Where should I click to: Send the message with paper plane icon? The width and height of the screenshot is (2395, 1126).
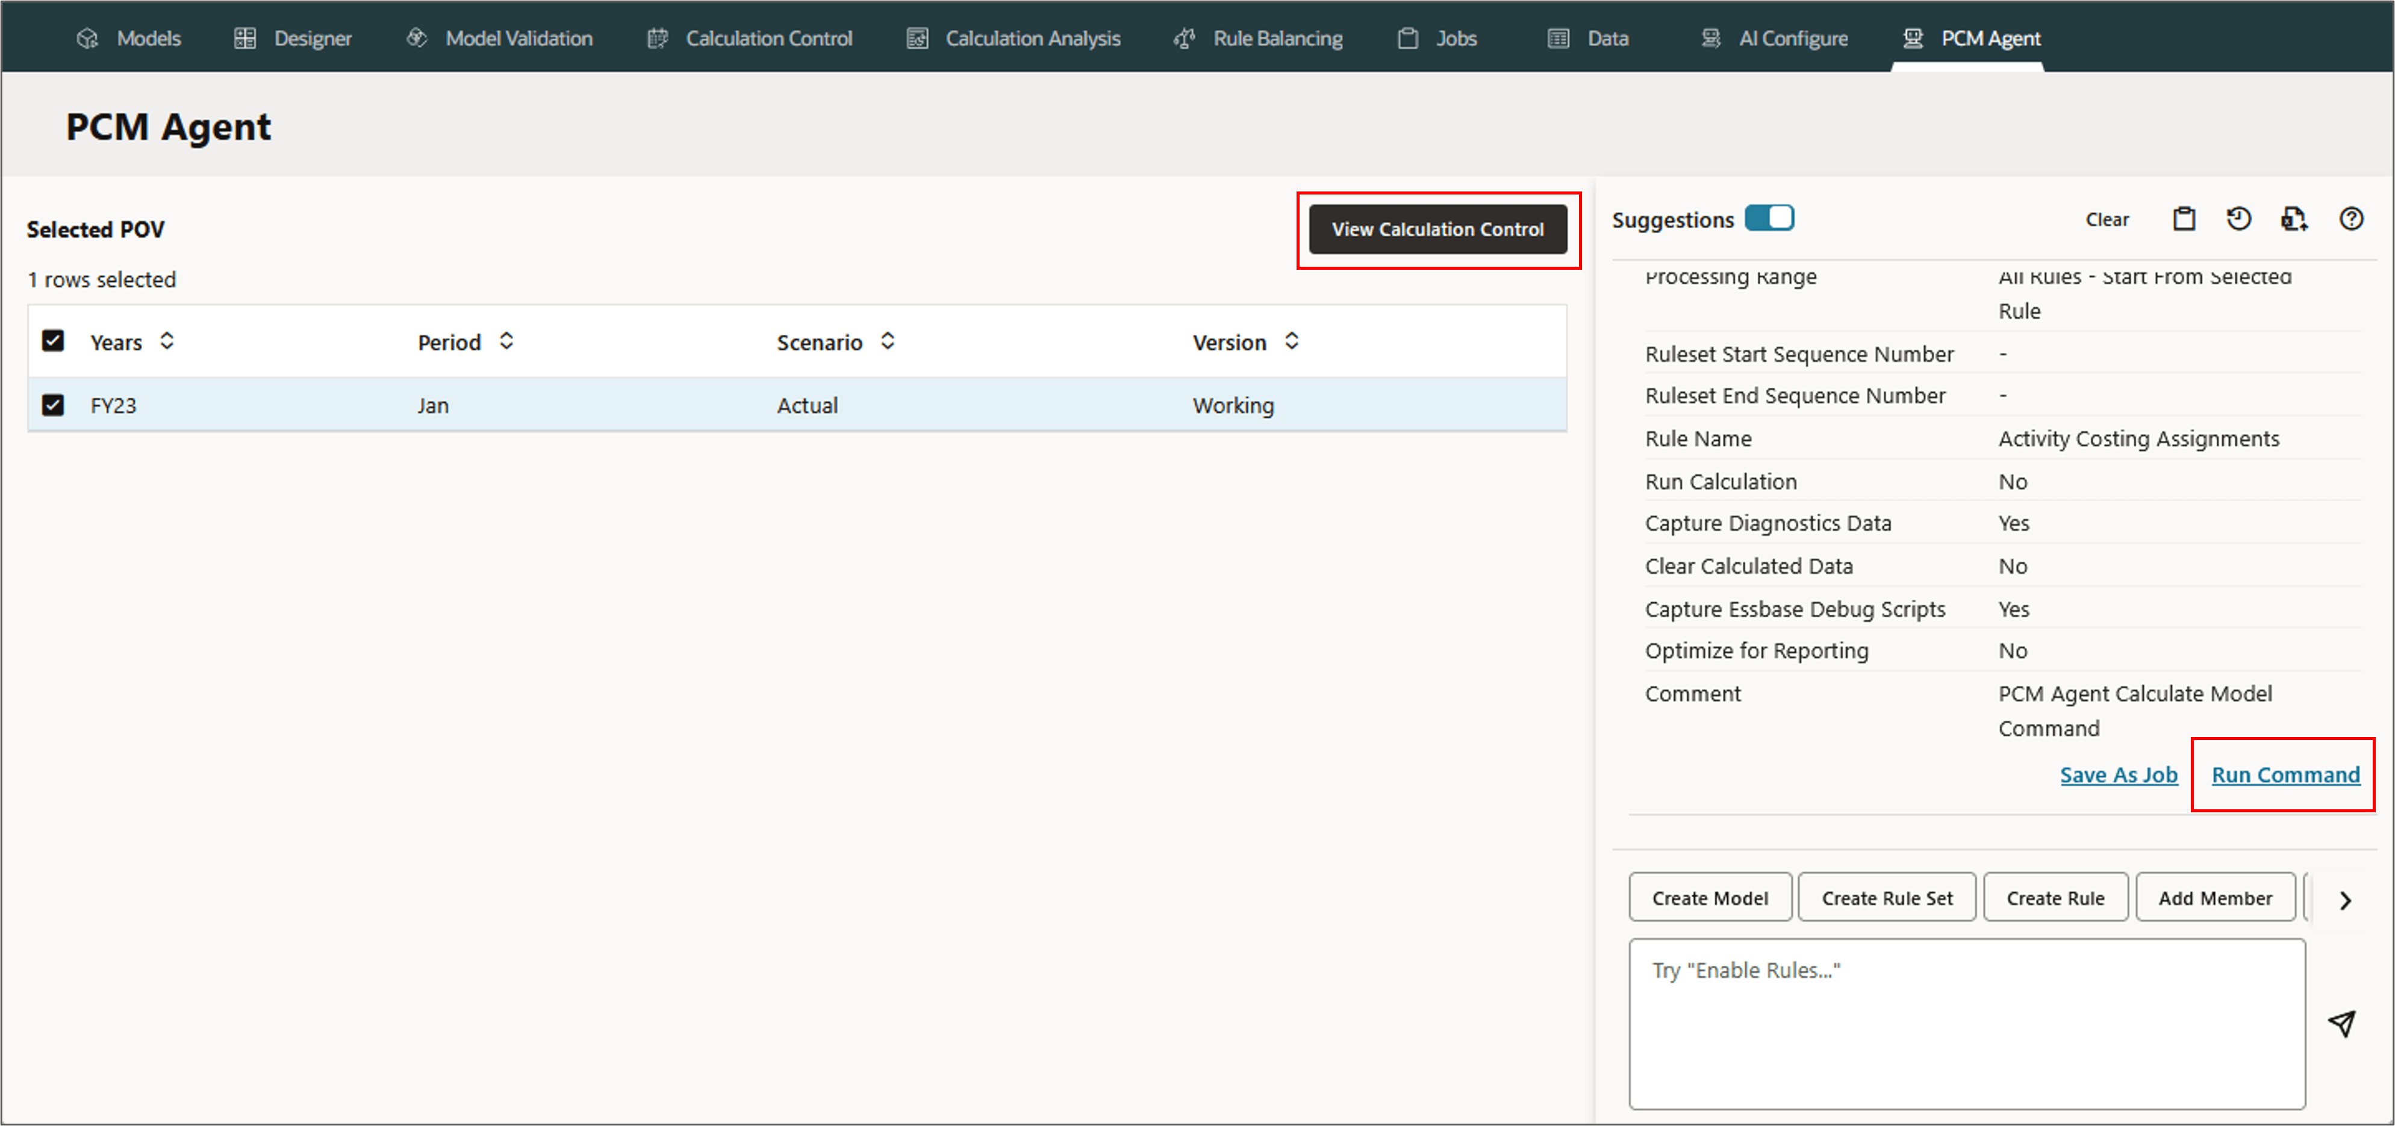[x=2342, y=1023]
